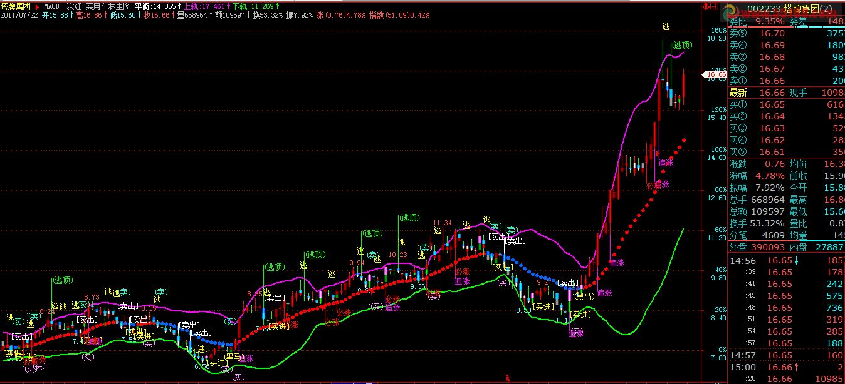Select the 买⑤ 16.61 bid row
845x384 pixels.
(x=787, y=152)
